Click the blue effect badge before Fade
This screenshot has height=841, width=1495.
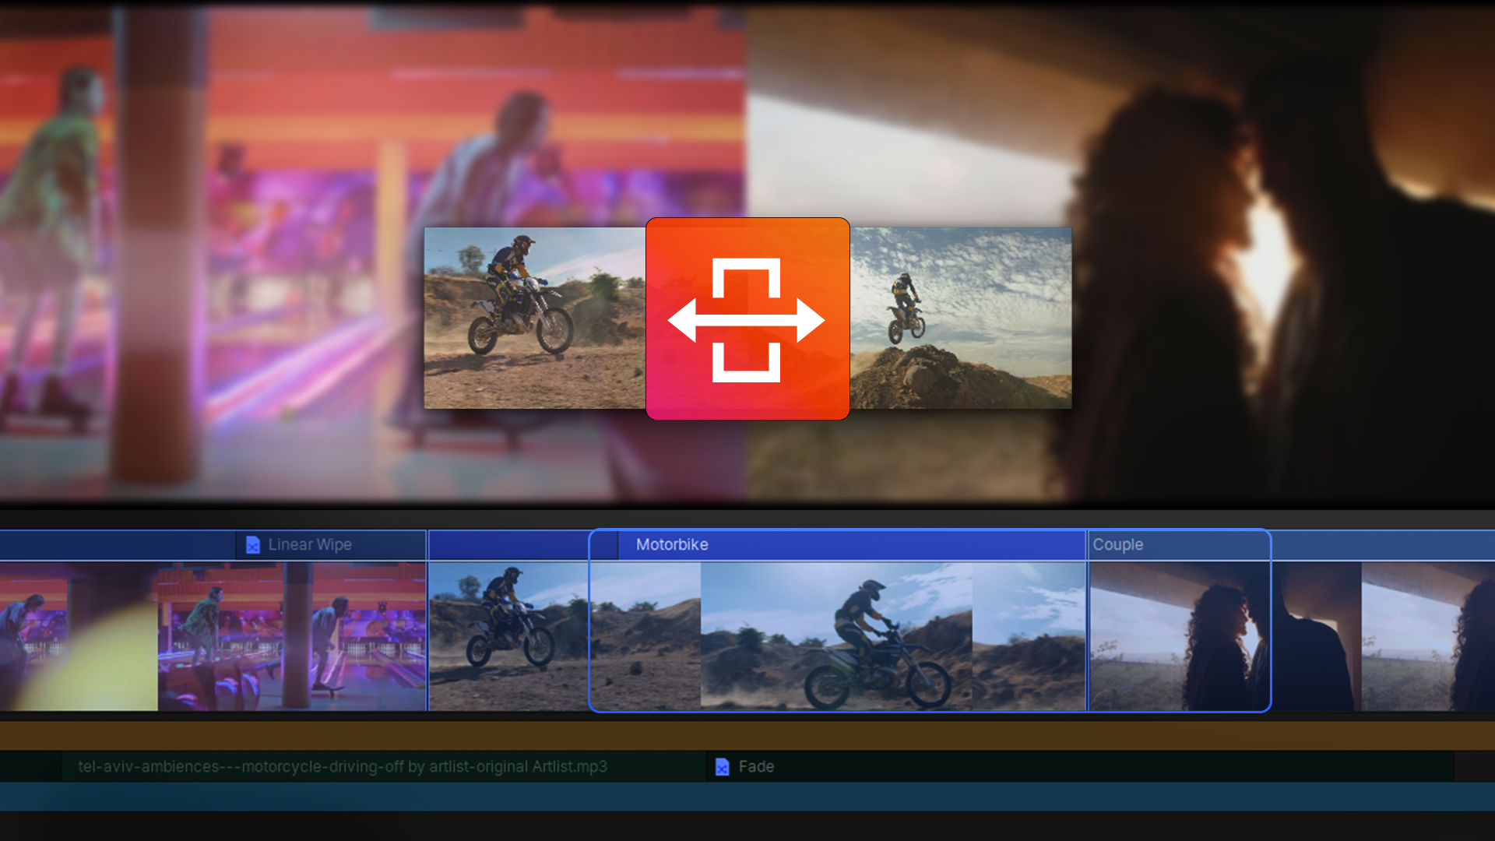[x=723, y=767]
